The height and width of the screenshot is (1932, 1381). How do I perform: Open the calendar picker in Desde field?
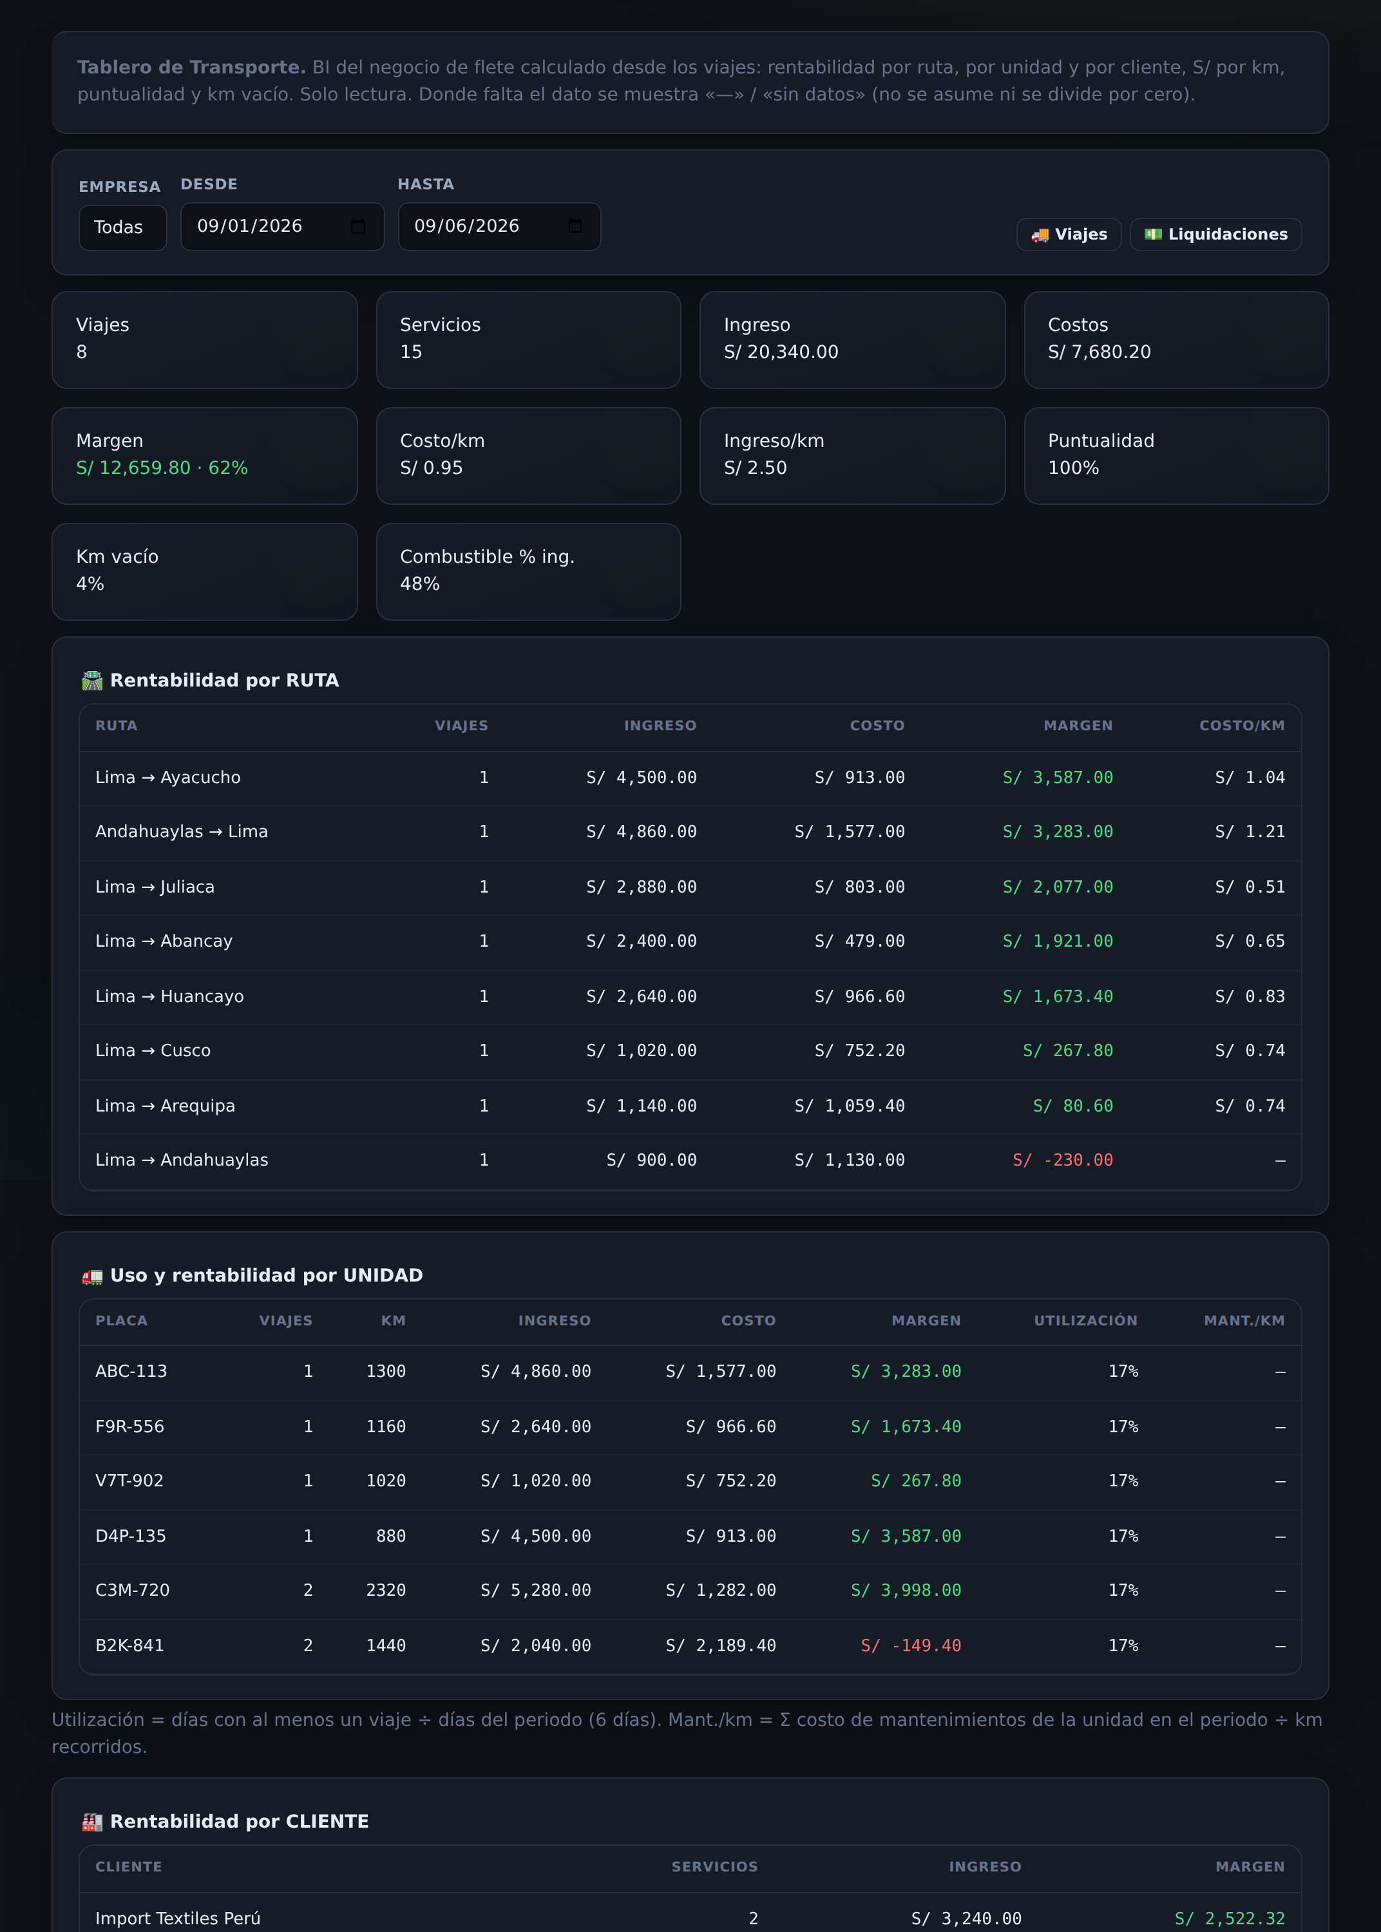pos(358,226)
